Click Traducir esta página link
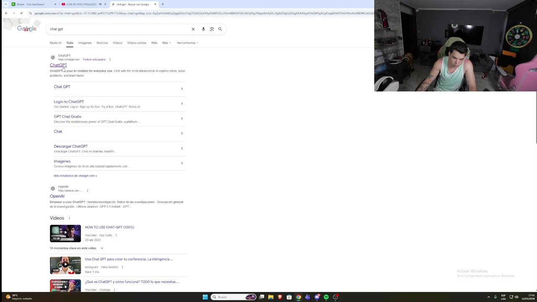Viewport: 537px width, 302px height. (94, 60)
